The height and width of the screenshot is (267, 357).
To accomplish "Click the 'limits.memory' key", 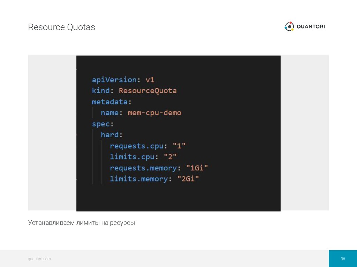I will click(139, 179).
